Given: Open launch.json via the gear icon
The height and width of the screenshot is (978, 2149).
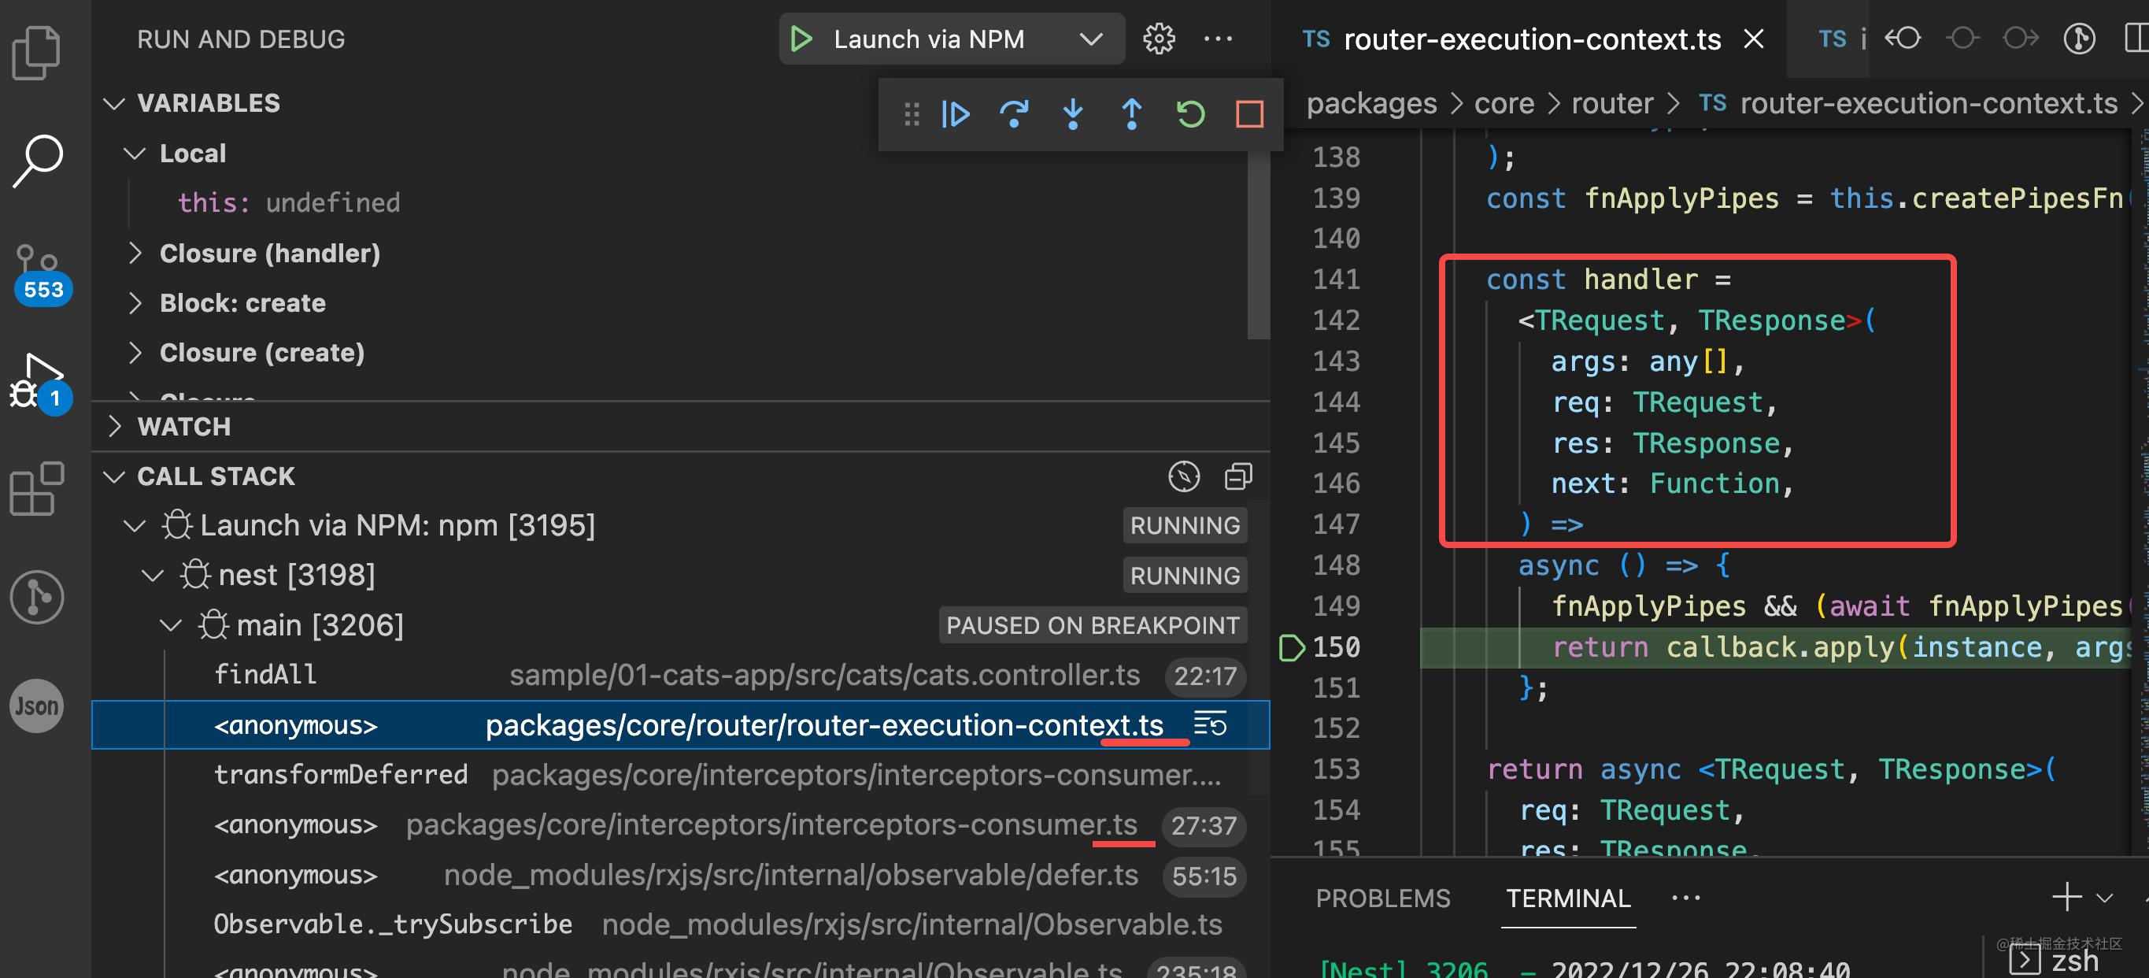Looking at the screenshot, I should coord(1159,39).
